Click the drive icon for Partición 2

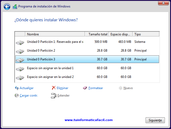[20, 51]
